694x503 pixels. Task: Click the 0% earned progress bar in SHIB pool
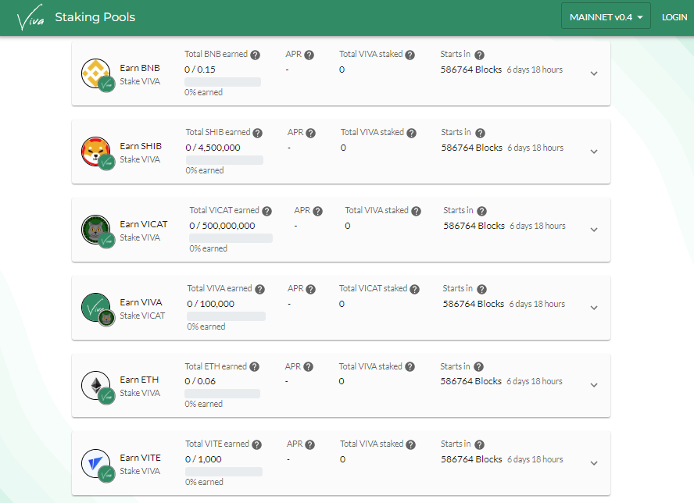coord(224,160)
